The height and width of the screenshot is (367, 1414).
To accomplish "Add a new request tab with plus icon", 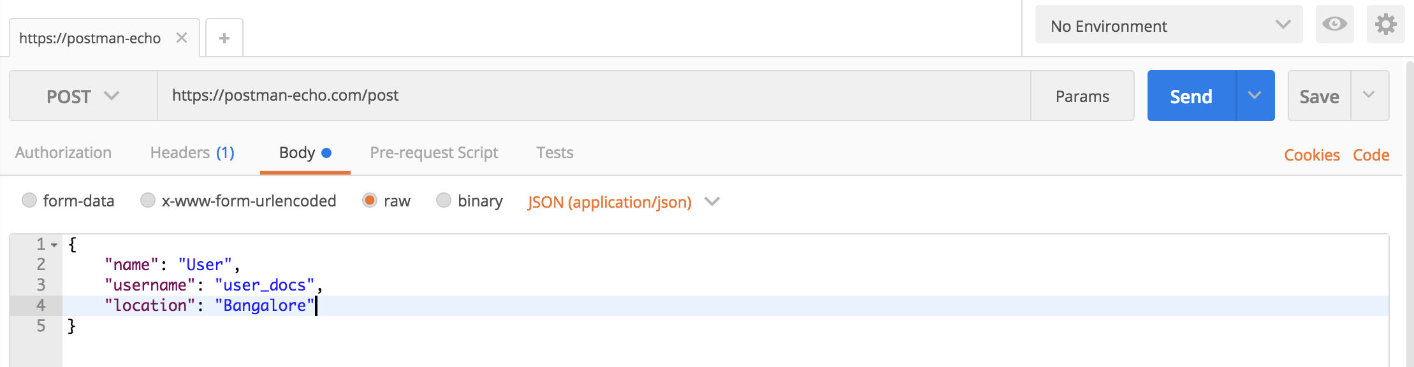I will pos(224,38).
